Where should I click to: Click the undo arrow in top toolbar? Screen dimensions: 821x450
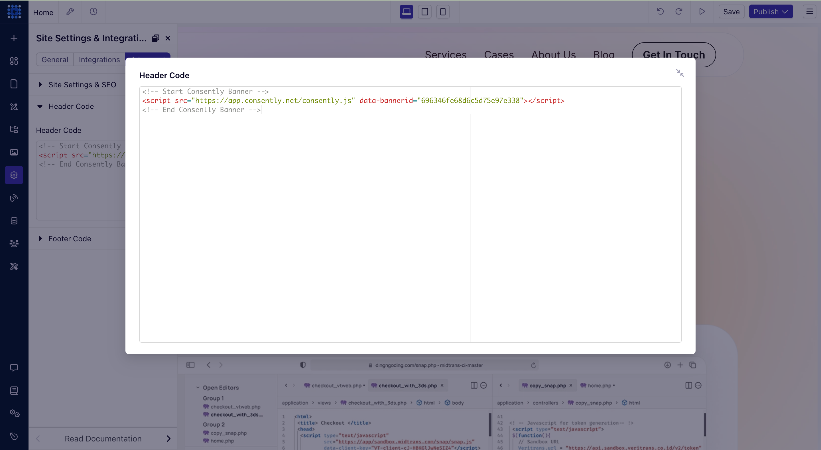(x=660, y=12)
